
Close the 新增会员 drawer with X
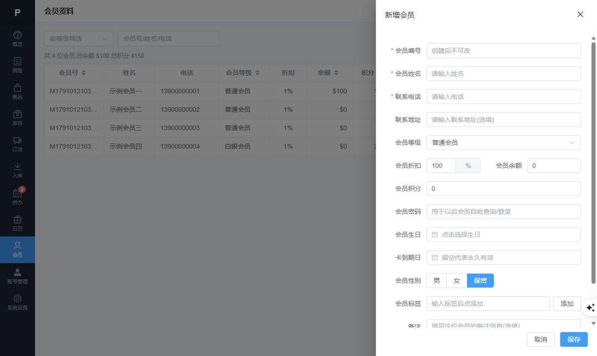pyautogui.click(x=580, y=14)
